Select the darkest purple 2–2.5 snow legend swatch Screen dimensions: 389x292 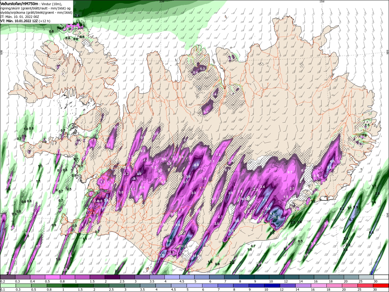tap(112, 277)
